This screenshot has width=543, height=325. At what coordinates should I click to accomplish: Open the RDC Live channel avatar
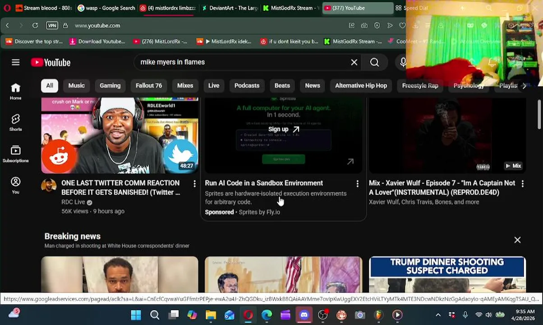click(49, 186)
